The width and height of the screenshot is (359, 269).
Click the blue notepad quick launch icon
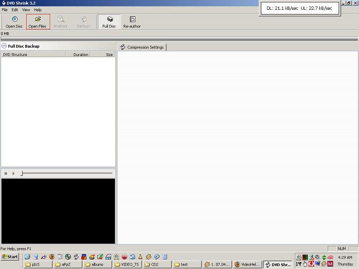(165, 257)
